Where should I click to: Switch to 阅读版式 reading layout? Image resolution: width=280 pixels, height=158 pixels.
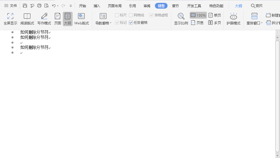[x=27, y=19]
